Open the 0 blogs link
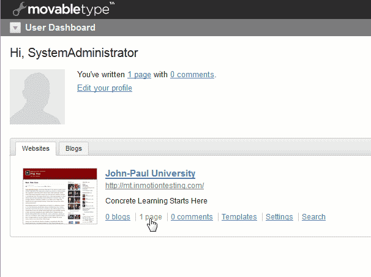Viewport: 371px width, 277px height. (x=118, y=216)
